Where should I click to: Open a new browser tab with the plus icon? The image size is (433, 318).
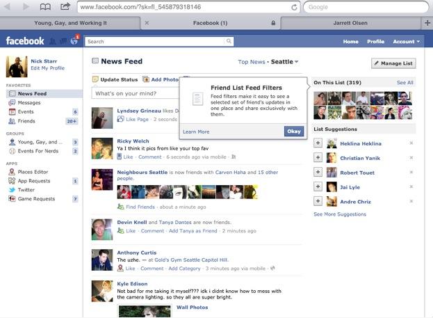(427, 23)
